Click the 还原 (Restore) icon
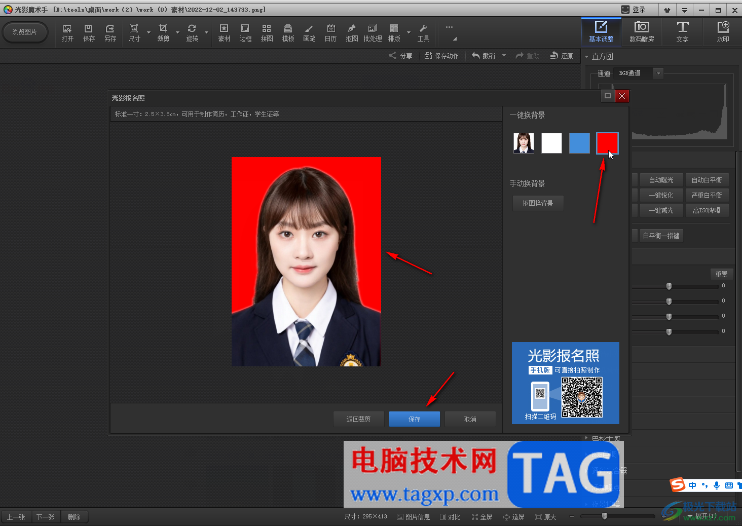Screen dimensions: 742x526 pos(562,56)
